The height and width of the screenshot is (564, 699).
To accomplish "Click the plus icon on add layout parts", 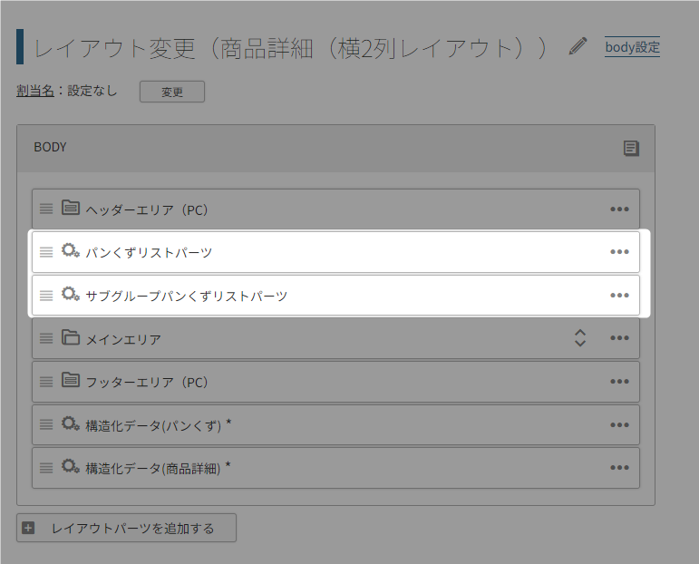I will 28,529.
